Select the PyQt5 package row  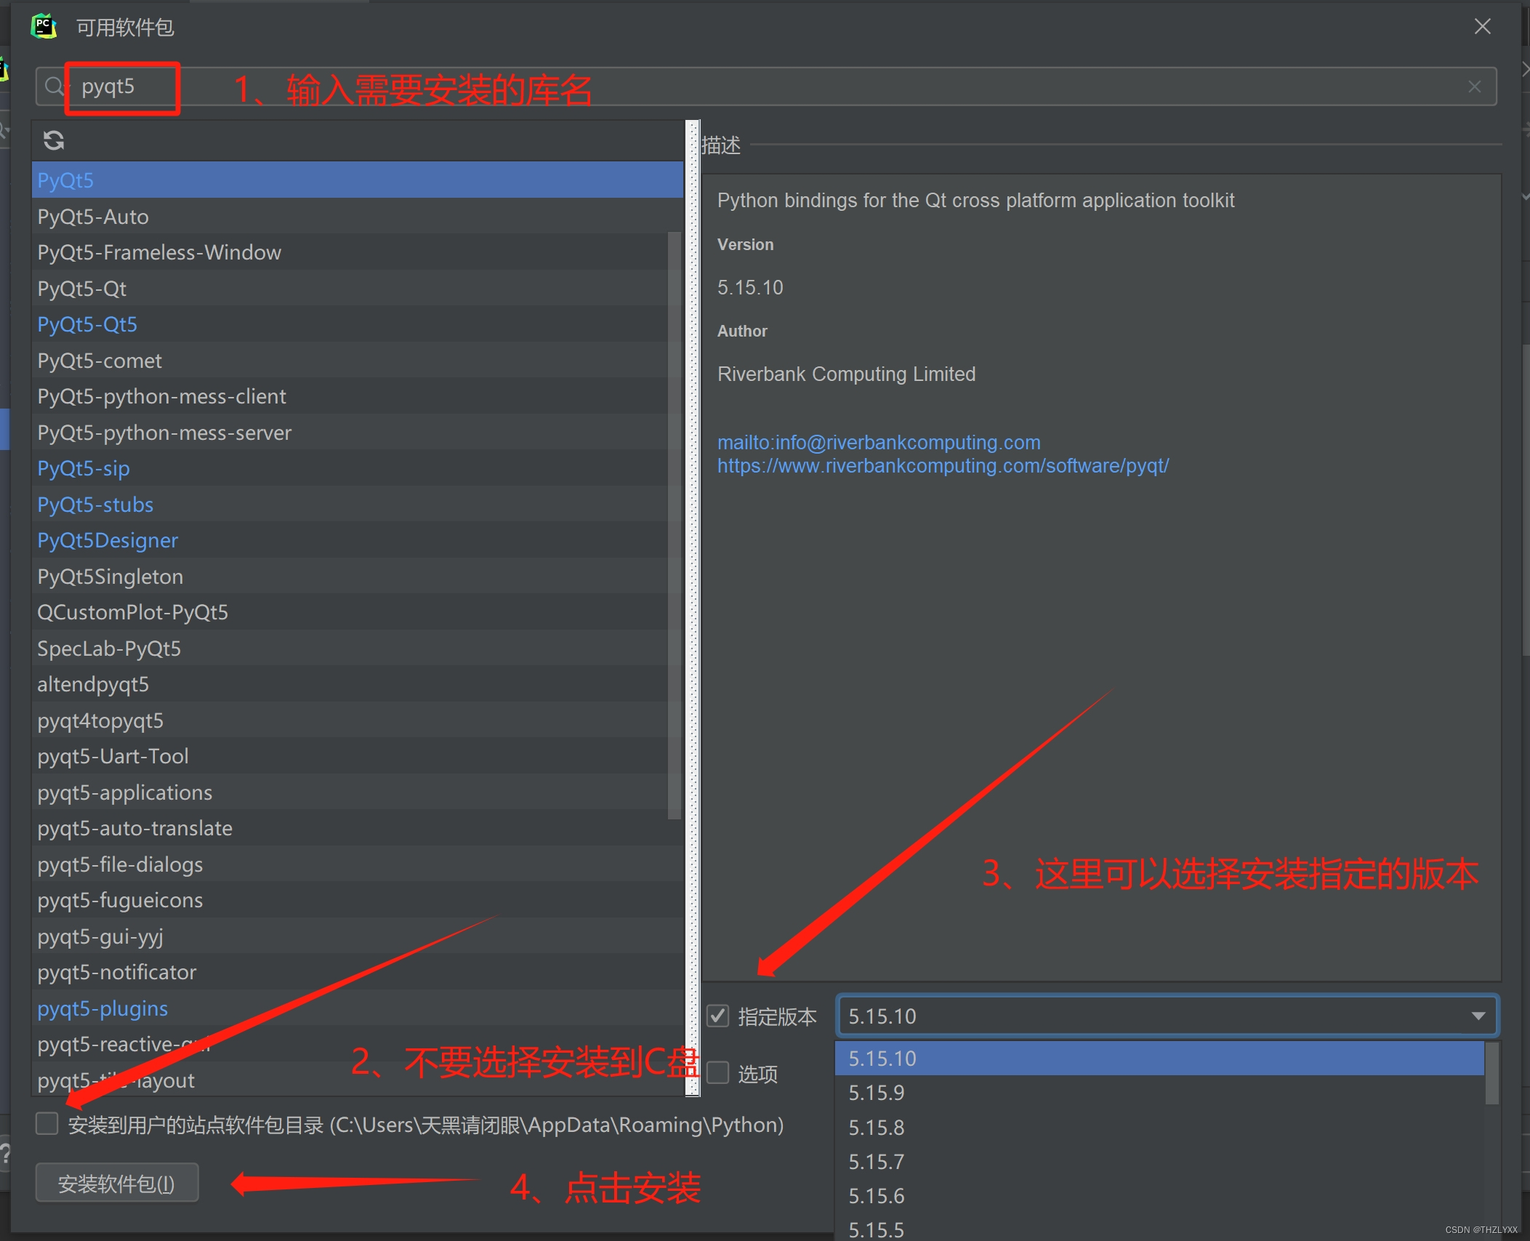point(358,180)
